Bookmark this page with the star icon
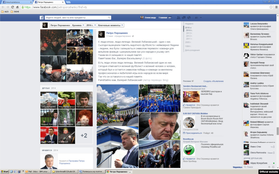This screenshot has width=279, height=174. point(271,7)
